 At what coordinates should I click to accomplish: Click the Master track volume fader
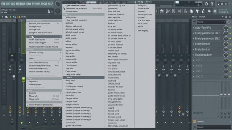pyautogui.click(x=14, y=77)
